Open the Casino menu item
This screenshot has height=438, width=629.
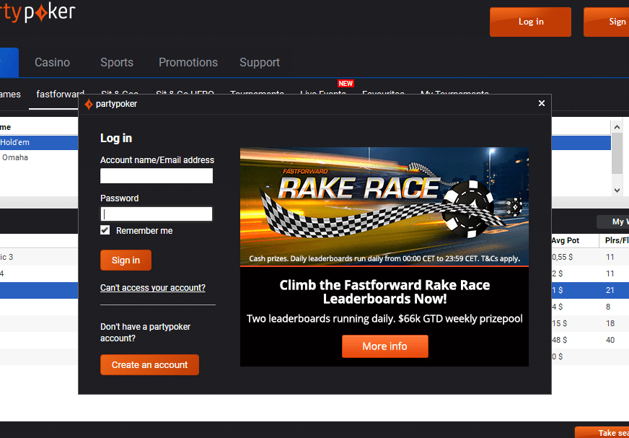(x=53, y=62)
